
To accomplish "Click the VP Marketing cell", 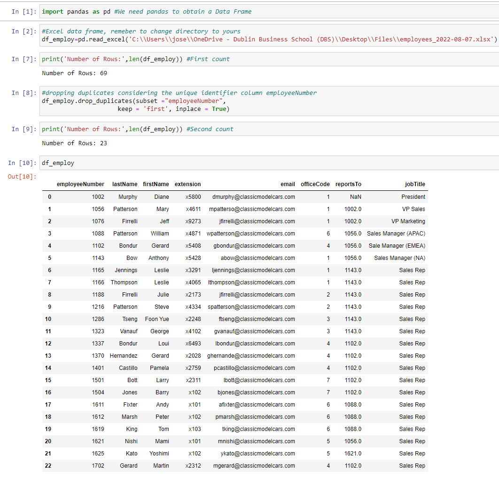I will click(408, 221).
